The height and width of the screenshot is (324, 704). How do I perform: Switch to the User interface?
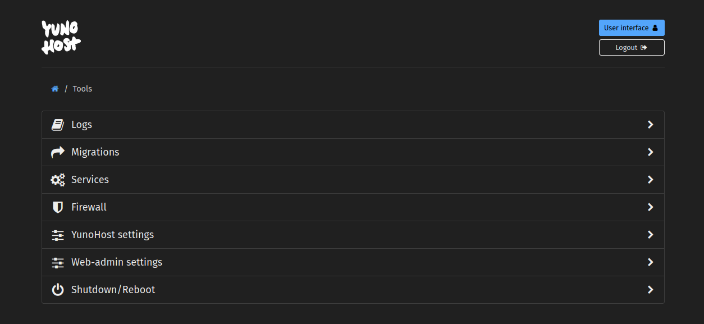coord(632,28)
